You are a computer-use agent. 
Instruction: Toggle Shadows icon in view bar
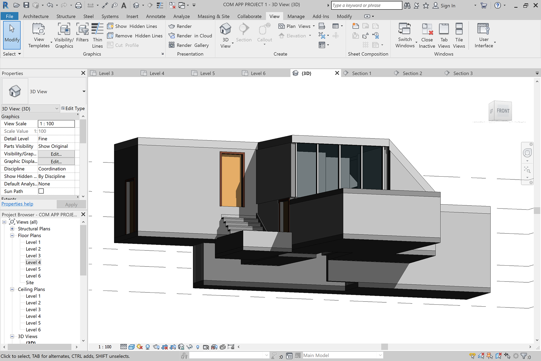148,347
